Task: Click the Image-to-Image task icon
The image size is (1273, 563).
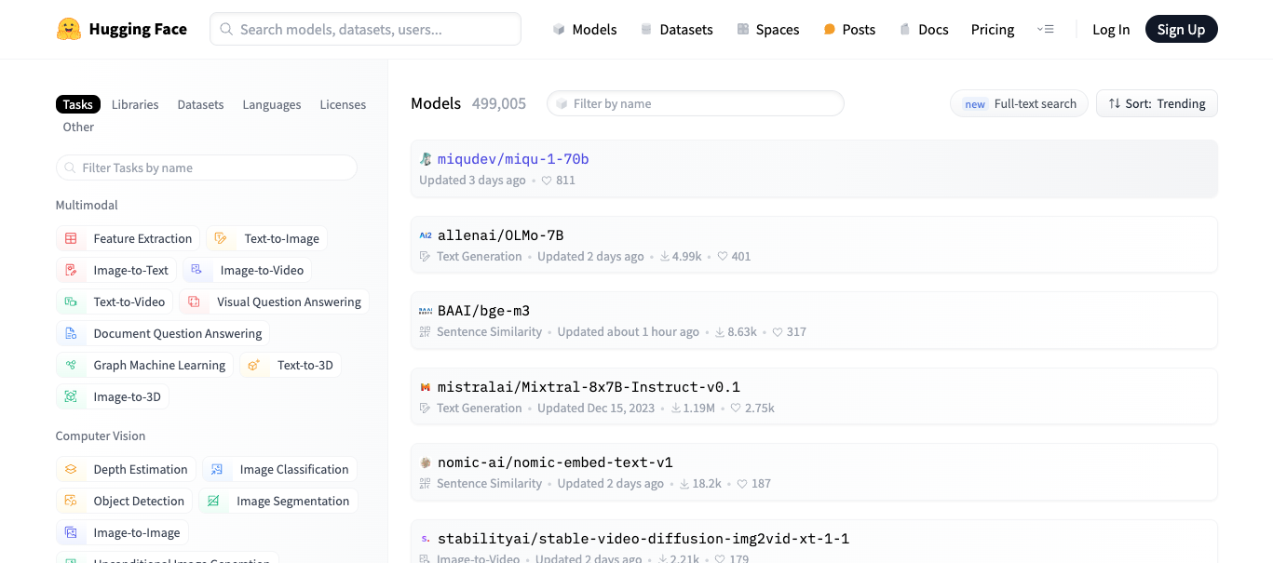Action: pyautogui.click(x=71, y=532)
